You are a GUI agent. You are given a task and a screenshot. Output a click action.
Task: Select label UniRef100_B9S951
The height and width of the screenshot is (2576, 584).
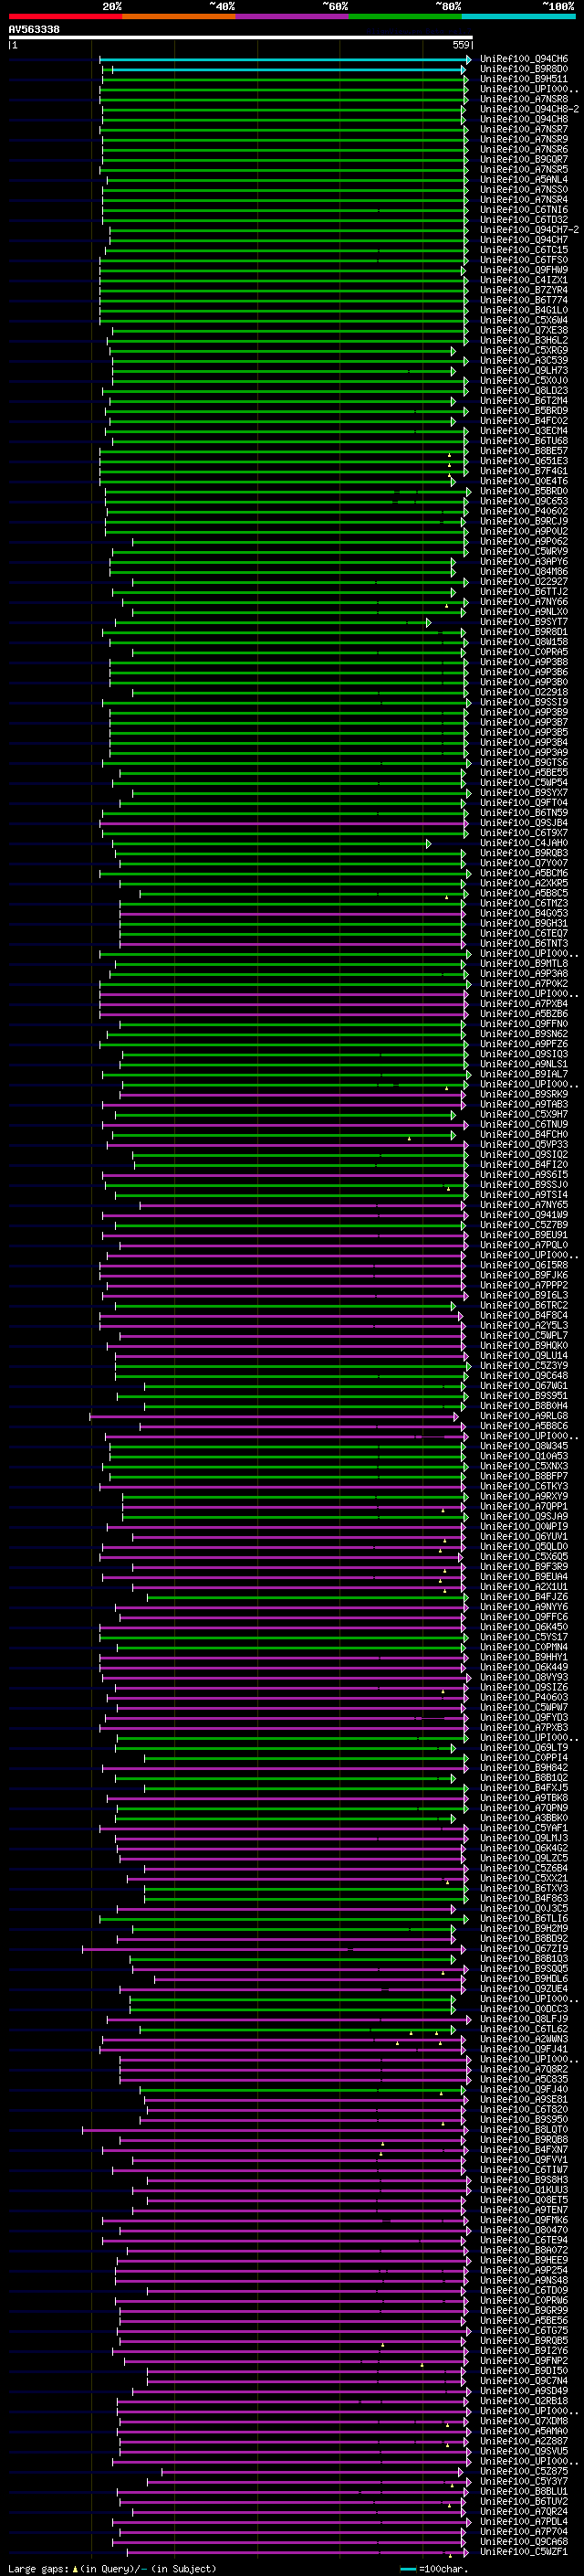pos(524,1396)
